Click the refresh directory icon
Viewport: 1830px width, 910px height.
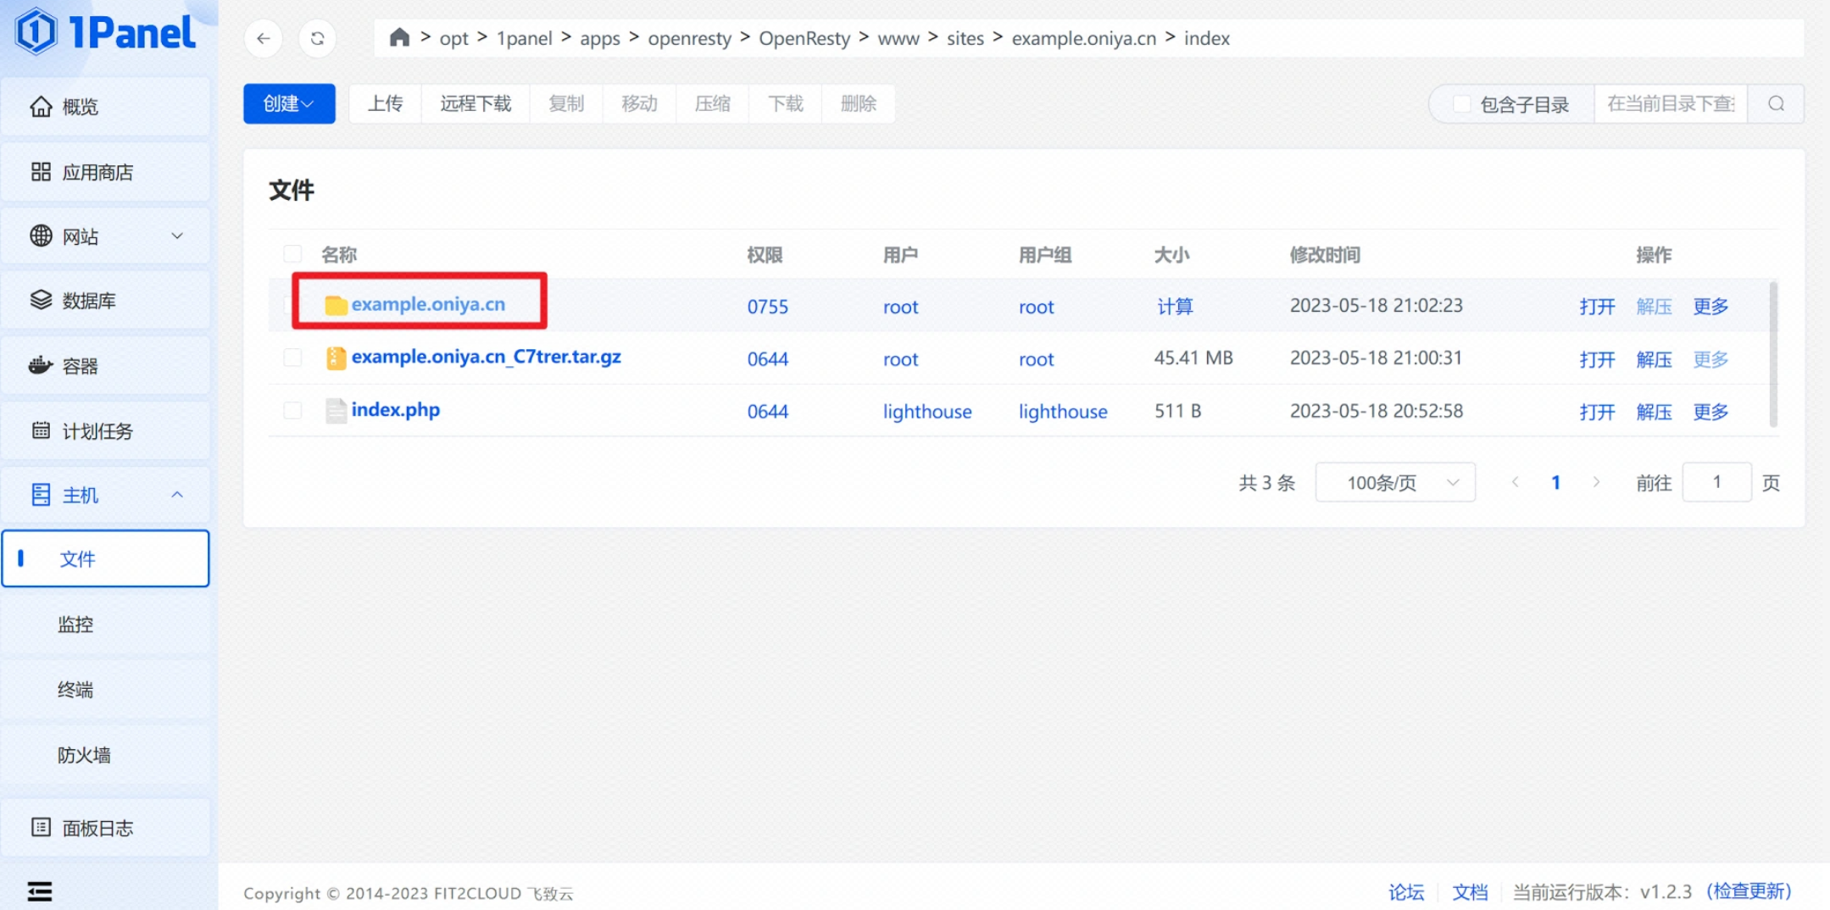point(317,38)
